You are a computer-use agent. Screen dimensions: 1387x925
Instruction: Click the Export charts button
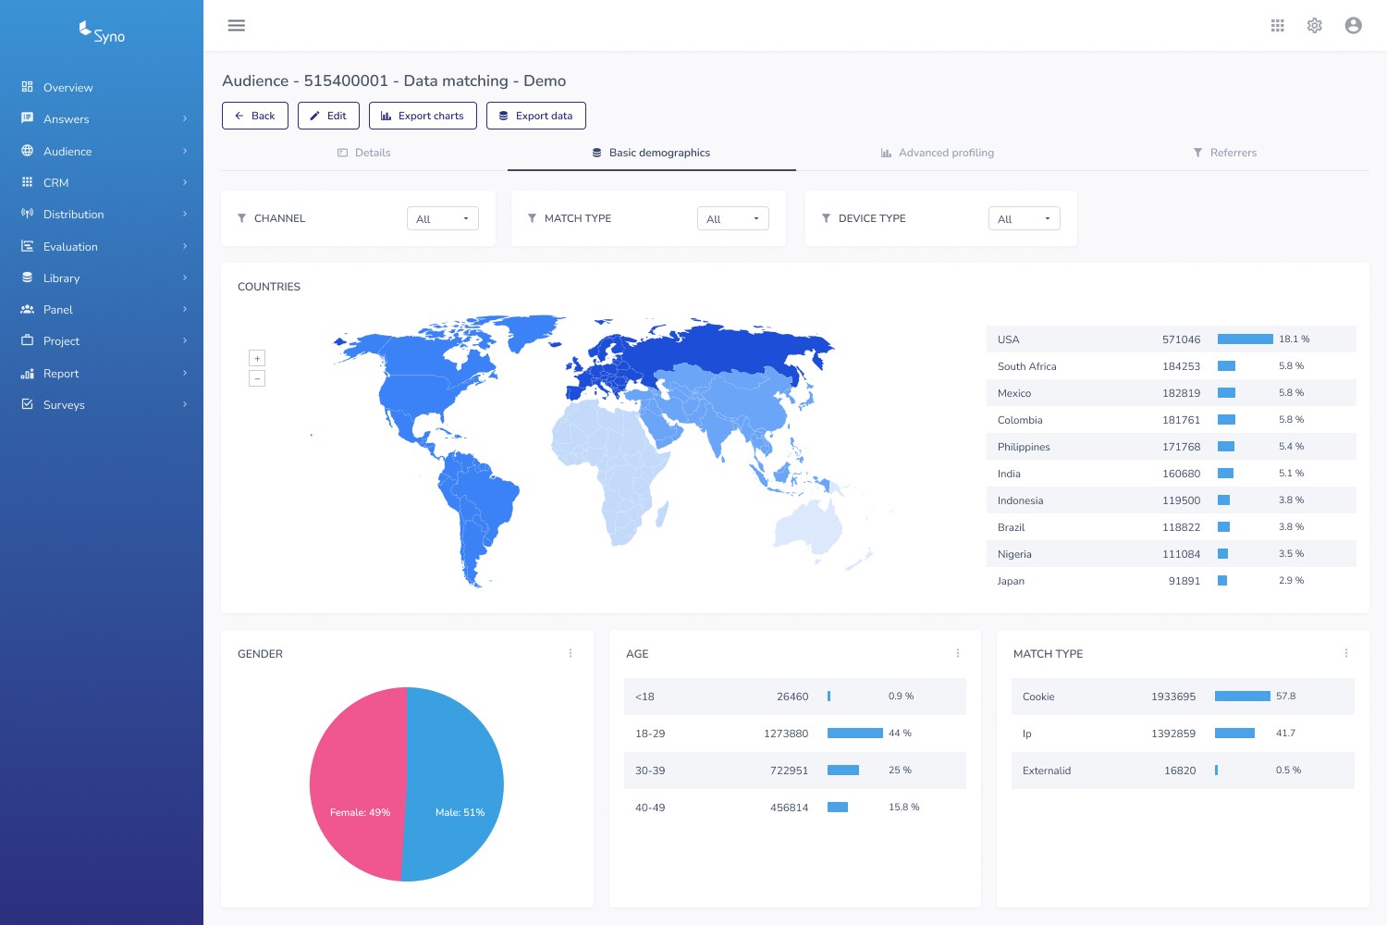[x=423, y=116]
